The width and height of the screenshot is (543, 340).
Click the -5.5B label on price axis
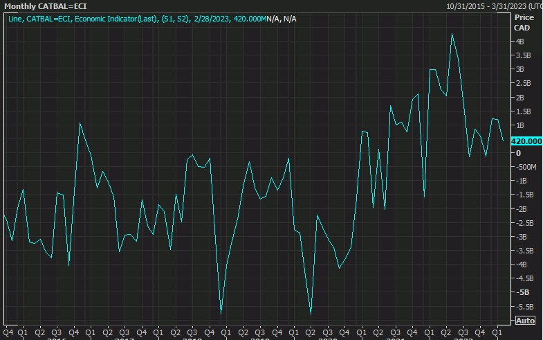523,306
